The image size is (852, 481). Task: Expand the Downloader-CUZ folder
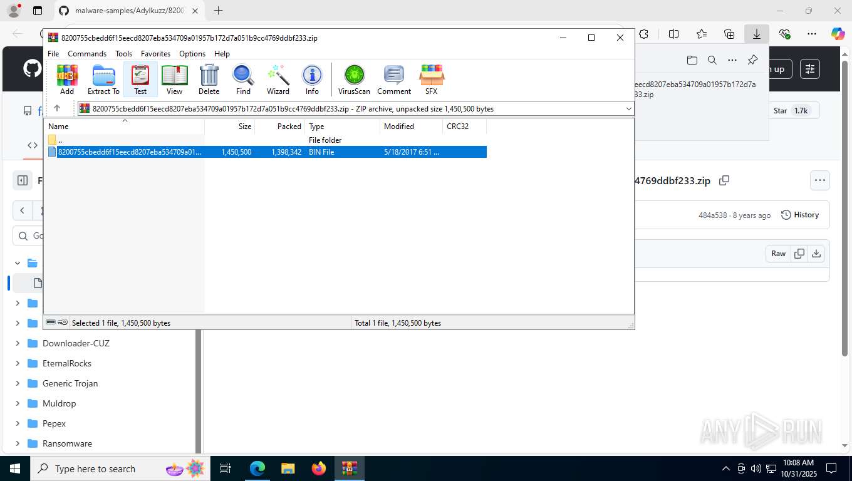click(x=17, y=343)
